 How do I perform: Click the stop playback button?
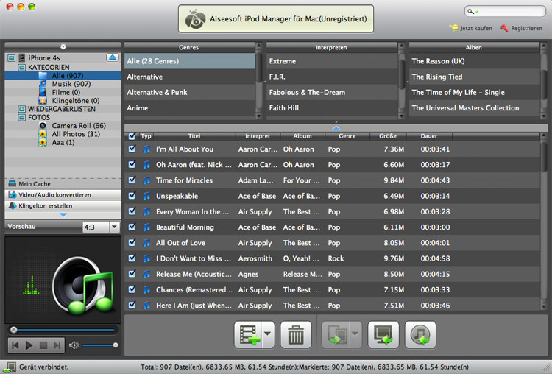point(43,345)
